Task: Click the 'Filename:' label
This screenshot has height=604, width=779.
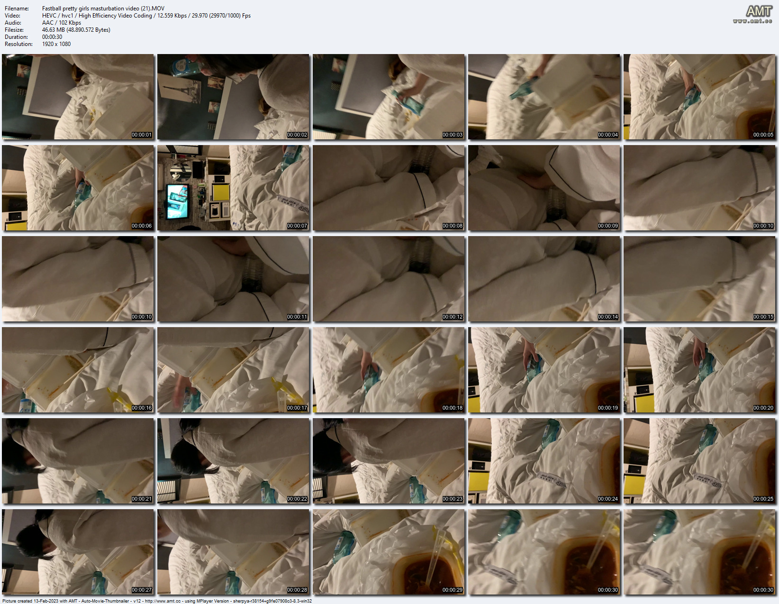Action: (x=17, y=9)
